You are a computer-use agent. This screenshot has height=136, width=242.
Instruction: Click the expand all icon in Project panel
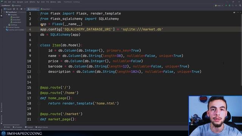pyautogui.click(x=17, y=9)
